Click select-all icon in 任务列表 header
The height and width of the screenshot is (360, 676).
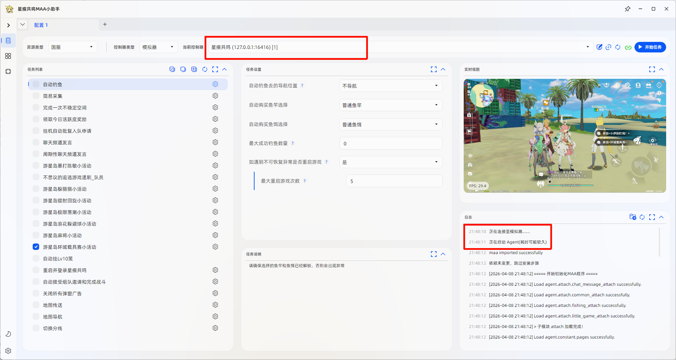[172, 69]
